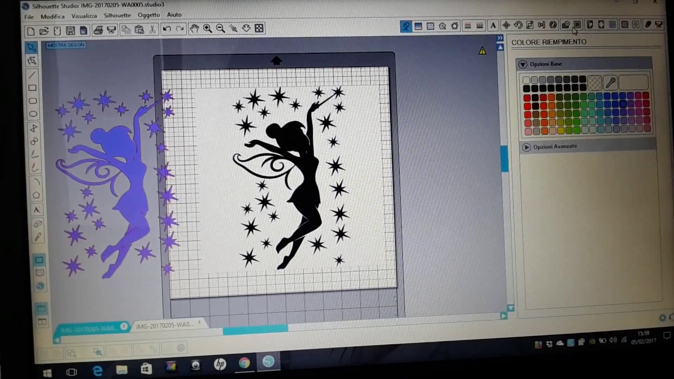
Task: Select the Knife tool
Action: click(x=37, y=237)
